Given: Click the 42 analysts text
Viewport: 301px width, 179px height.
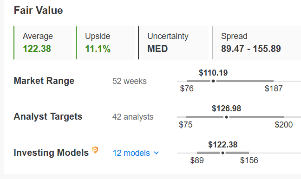Looking at the screenshot, I should (x=133, y=117).
